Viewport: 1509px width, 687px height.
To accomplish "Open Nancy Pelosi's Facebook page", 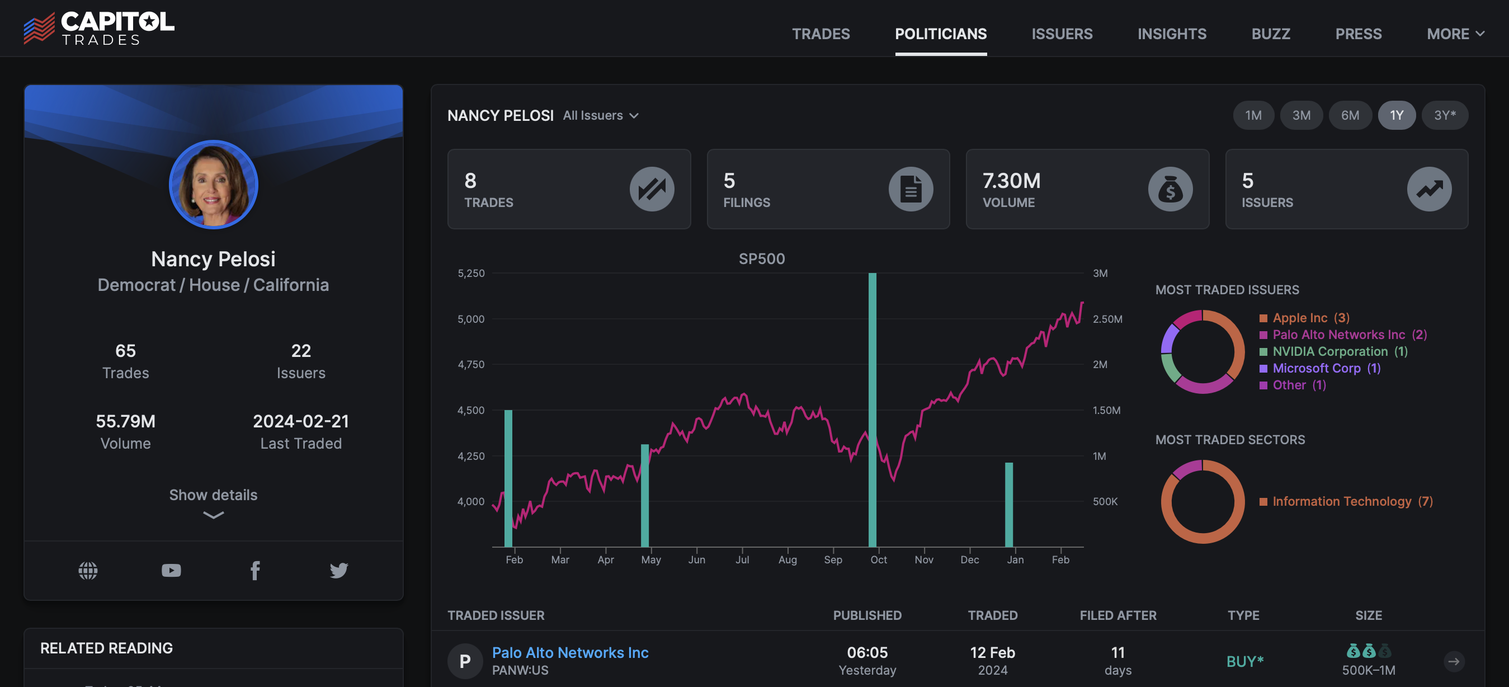I will (256, 570).
